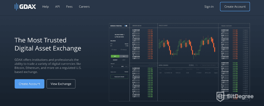The image size is (264, 106).
Task: Select the green Buy tab
Action: coord(115,56)
